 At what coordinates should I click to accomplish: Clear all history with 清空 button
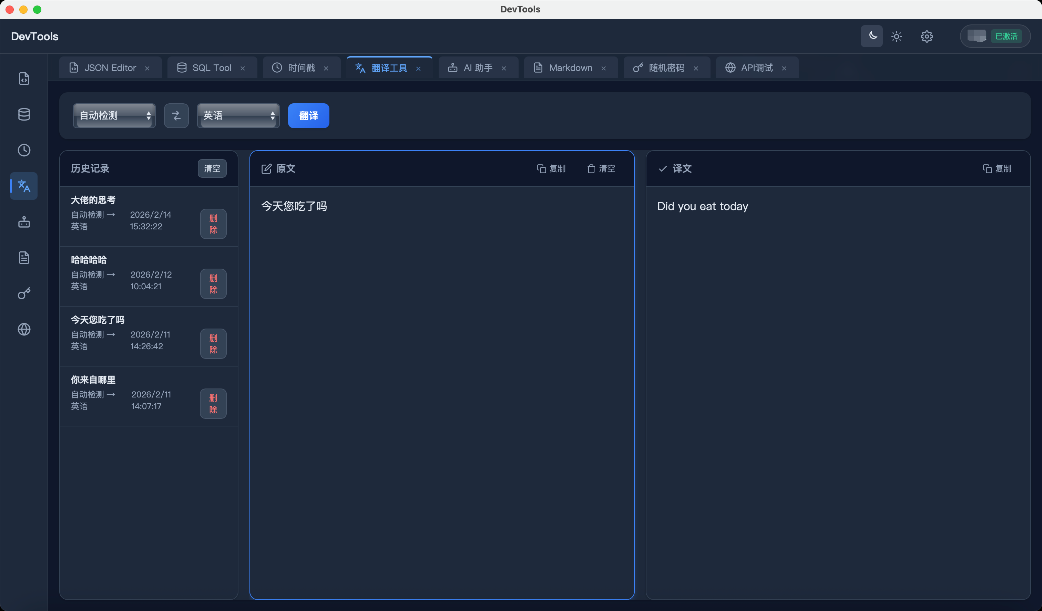click(212, 169)
